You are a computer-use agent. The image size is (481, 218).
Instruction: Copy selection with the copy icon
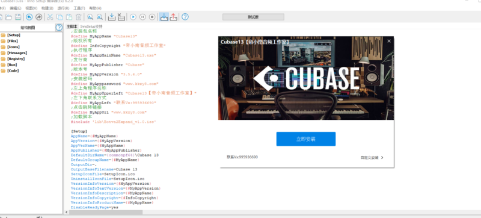(60, 17)
